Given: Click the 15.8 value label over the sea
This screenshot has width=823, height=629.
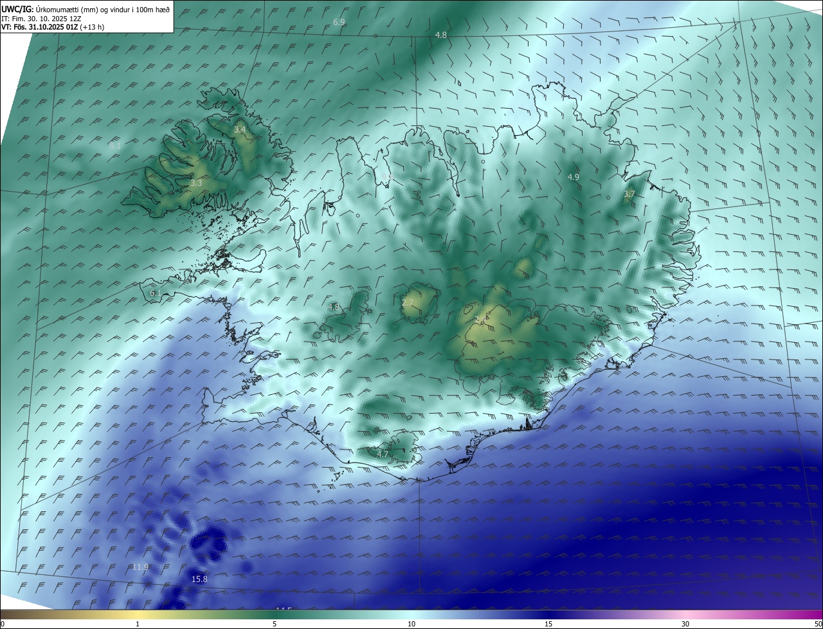Looking at the screenshot, I should click(200, 579).
